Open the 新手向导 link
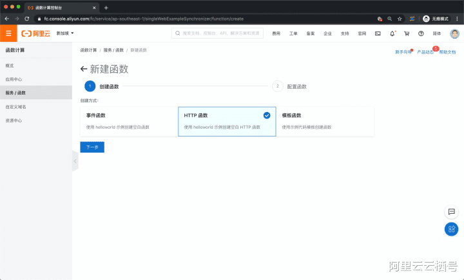The width and height of the screenshot is (464, 280). [403, 52]
